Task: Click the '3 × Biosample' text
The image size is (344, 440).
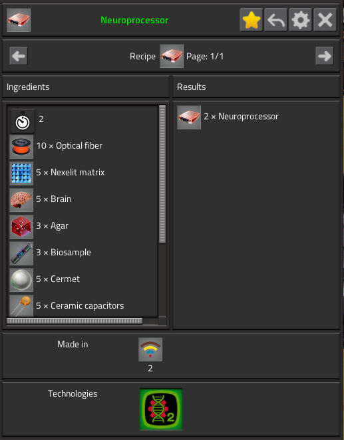Action: pyautogui.click(x=64, y=253)
